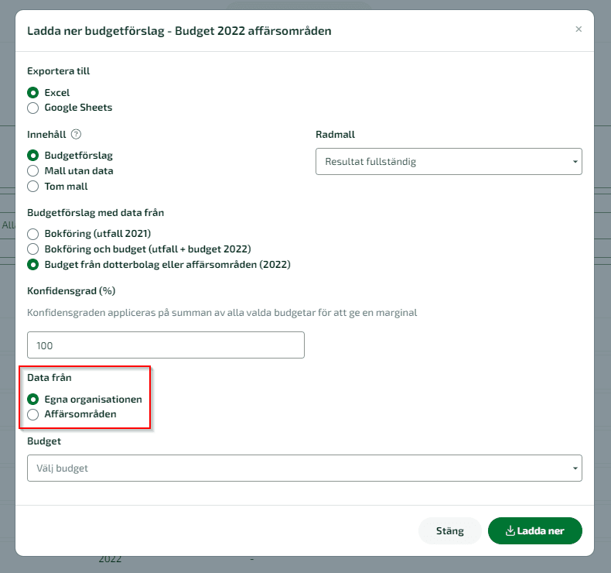Click the Stäng button
The height and width of the screenshot is (573, 611).
(x=449, y=531)
